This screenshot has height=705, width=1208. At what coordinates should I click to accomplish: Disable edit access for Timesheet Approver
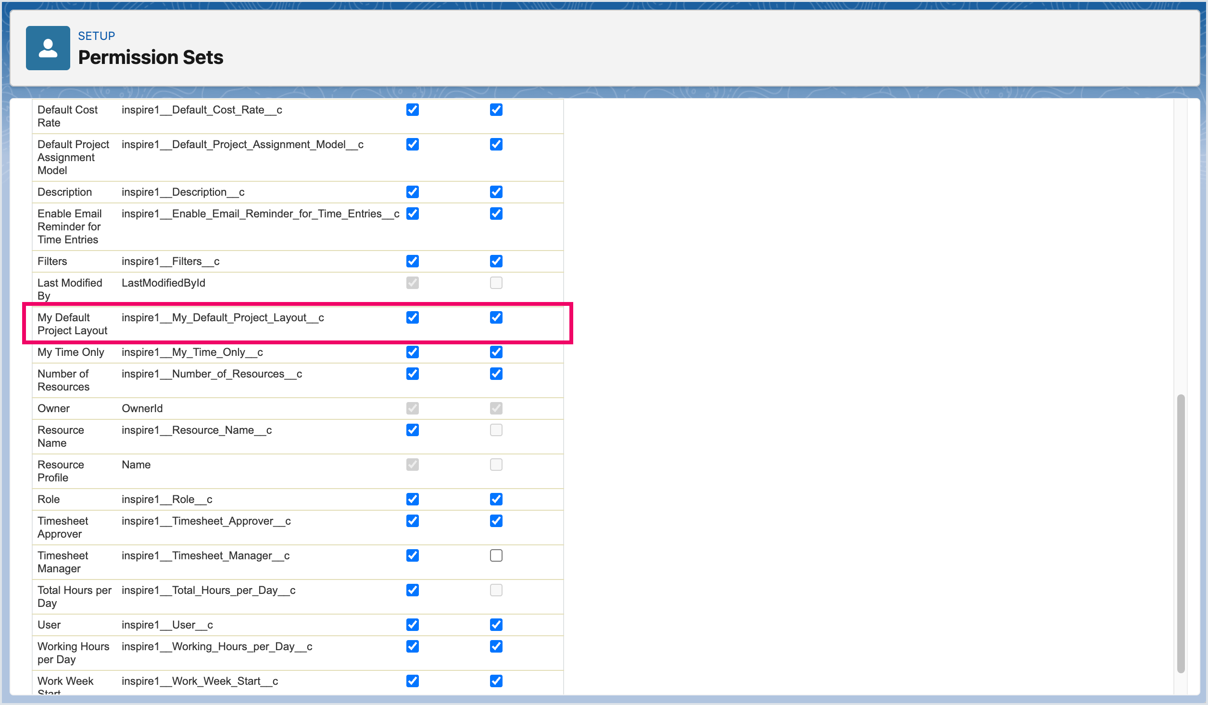(x=496, y=521)
